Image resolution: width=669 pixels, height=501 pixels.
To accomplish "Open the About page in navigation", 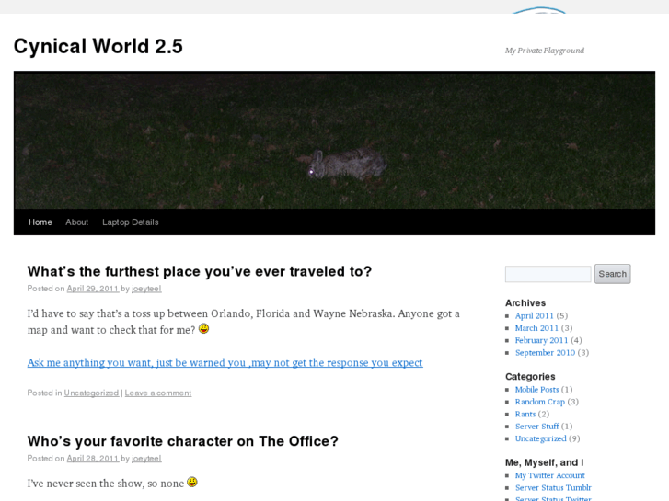I will point(76,222).
